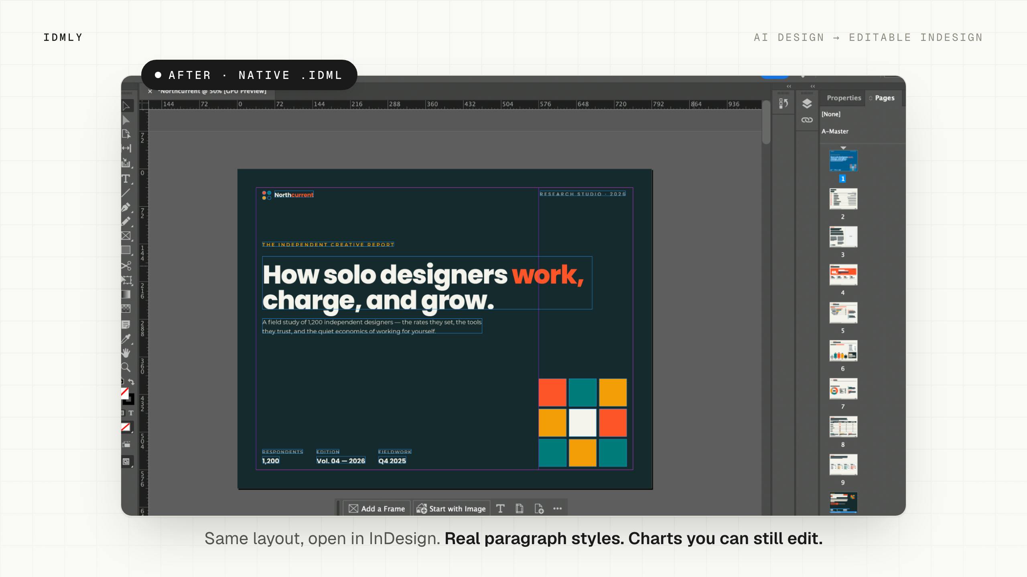This screenshot has width=1027, height=577.
Task: Click the 'Vol. 04 — 2026' text
Action: coord(341,461)
